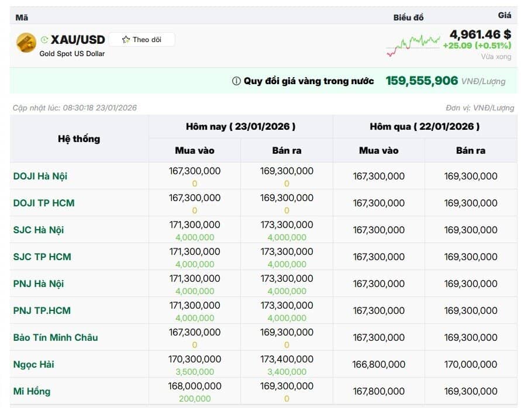521x408 pixels.
Task: Click Quy đổi giá vàng trong nước label
Action: 309,81
